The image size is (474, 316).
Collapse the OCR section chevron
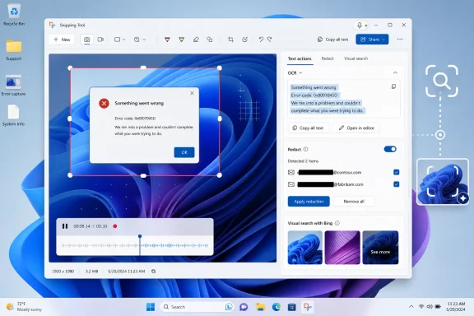pyautogui.click(x=395, y=73)
